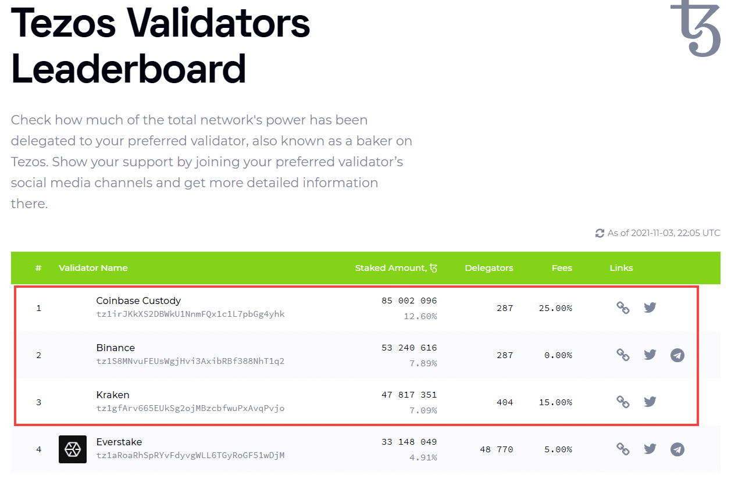Open Everstake Telegram icon

(677, 449)
